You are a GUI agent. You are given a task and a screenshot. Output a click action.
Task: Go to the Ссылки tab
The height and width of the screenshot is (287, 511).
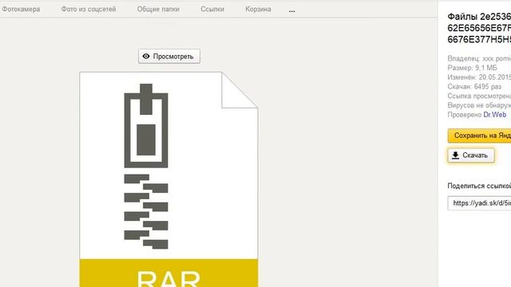click(212, 9)
